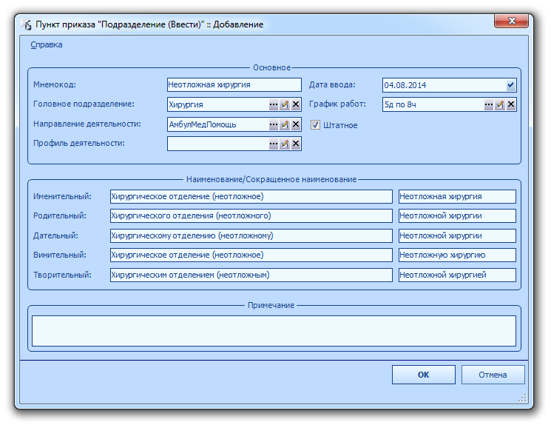Image resolution: width=551 pixels, height=425 pixels.
Task: Edit the График работ value with pencil icon
Action: point(500,104)
